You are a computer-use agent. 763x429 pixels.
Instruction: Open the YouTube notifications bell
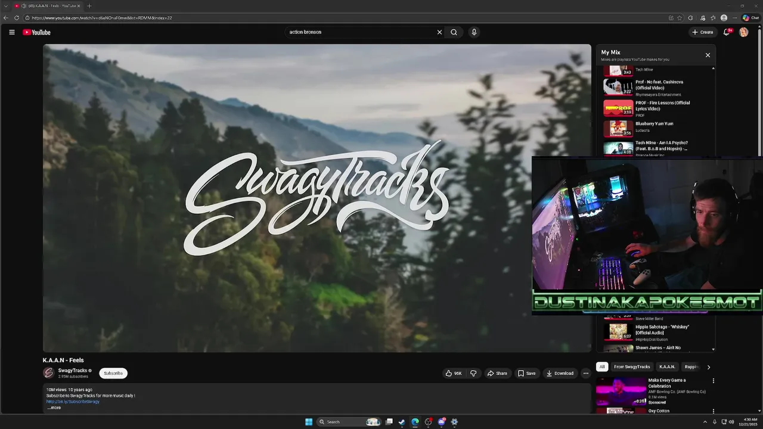pyautogui.click(x=727, y=32)
